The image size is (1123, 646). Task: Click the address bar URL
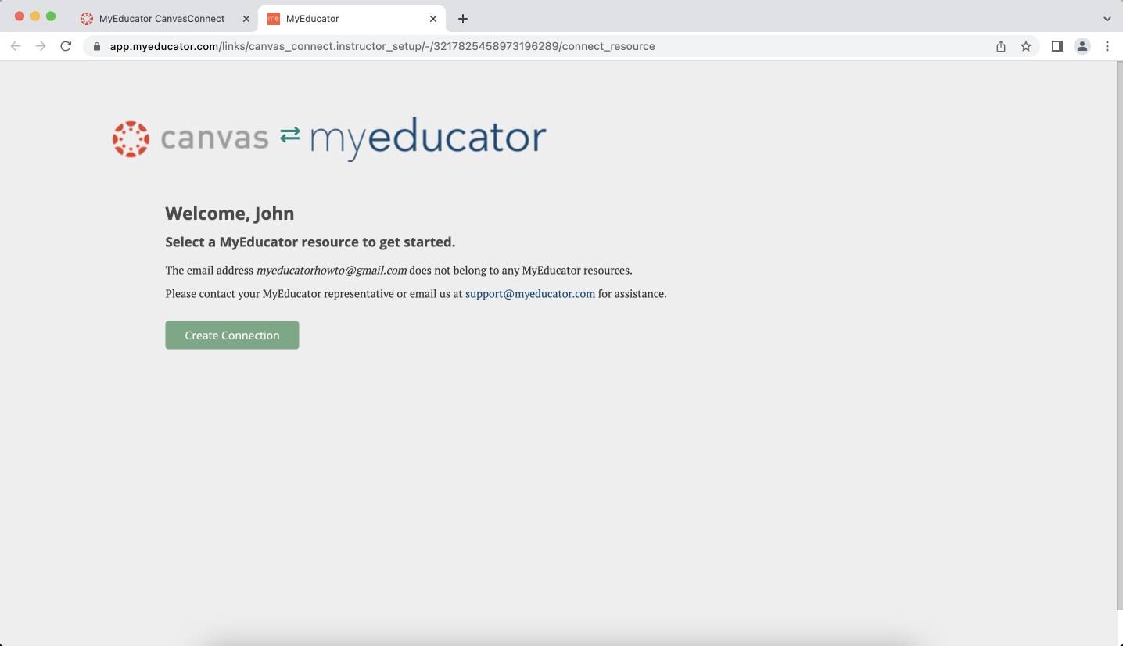[x=382, y=46]
